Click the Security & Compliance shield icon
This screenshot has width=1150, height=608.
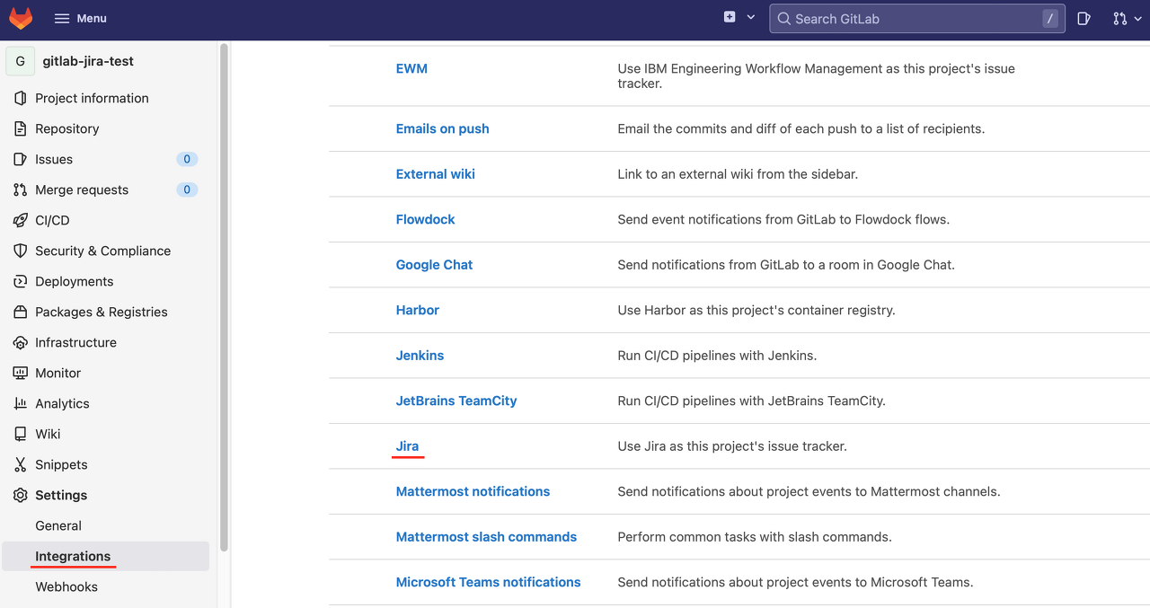[x=21, y=251]
